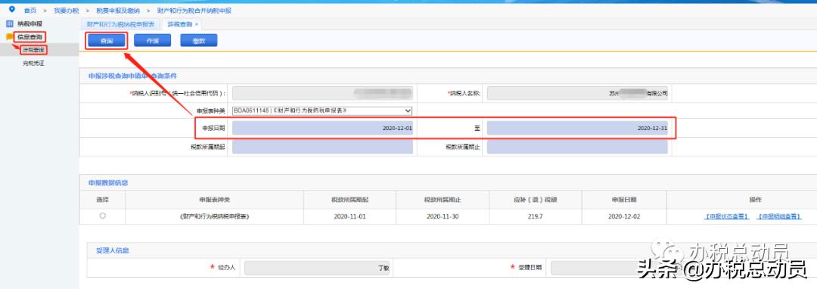Select 完税凭证 in the sidebar

pyautogui.click(x=33, y=63)
